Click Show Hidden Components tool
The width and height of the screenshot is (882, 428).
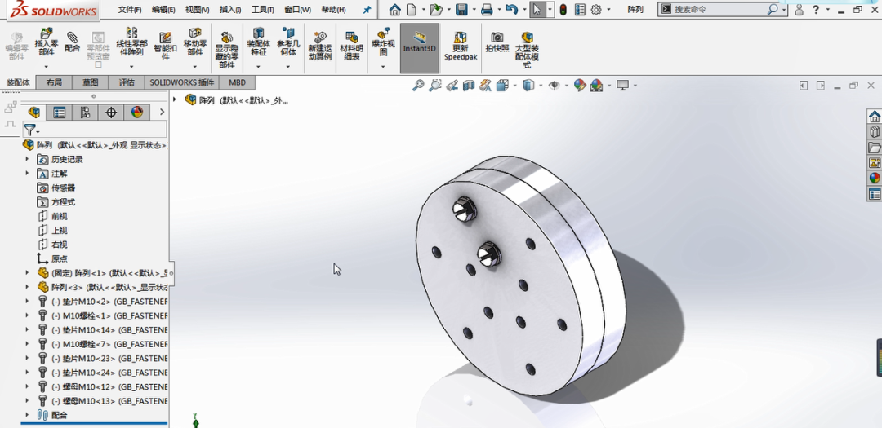tap(227, 50)
